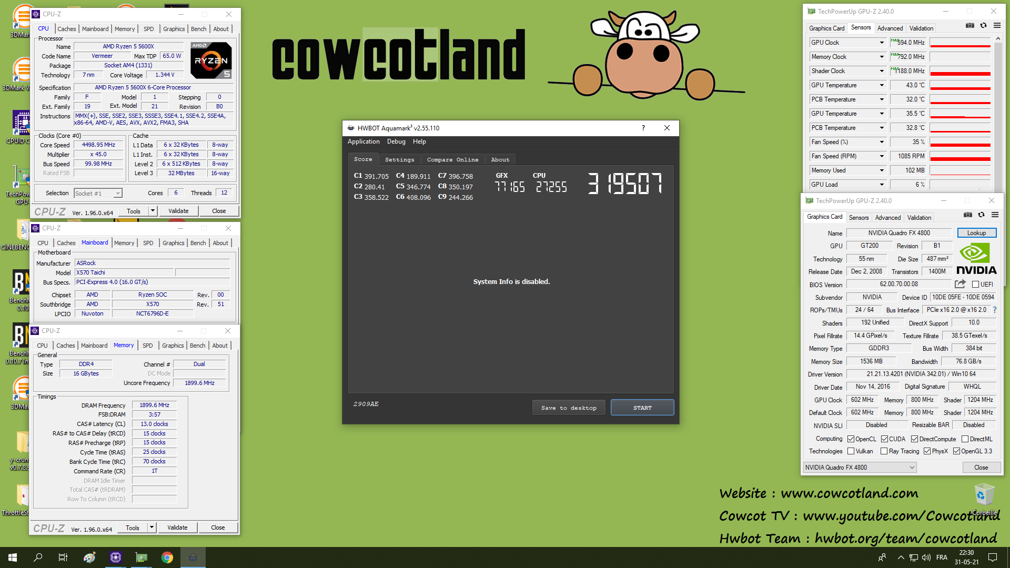The image size is (1010, 568).
Task: Open the y-cruncher desktop icon
Action: (20, 450)
